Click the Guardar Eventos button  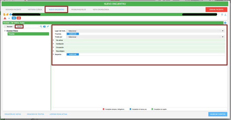(218, 114)
